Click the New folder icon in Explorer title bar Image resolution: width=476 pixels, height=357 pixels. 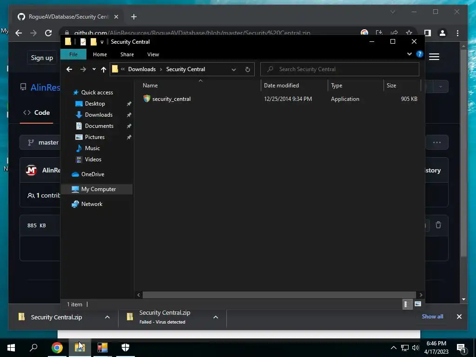tap(93, 42)
